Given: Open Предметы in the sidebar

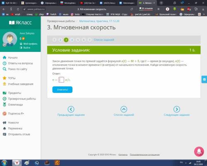Looking at the screenshot, I should click(x=12, y=93).
